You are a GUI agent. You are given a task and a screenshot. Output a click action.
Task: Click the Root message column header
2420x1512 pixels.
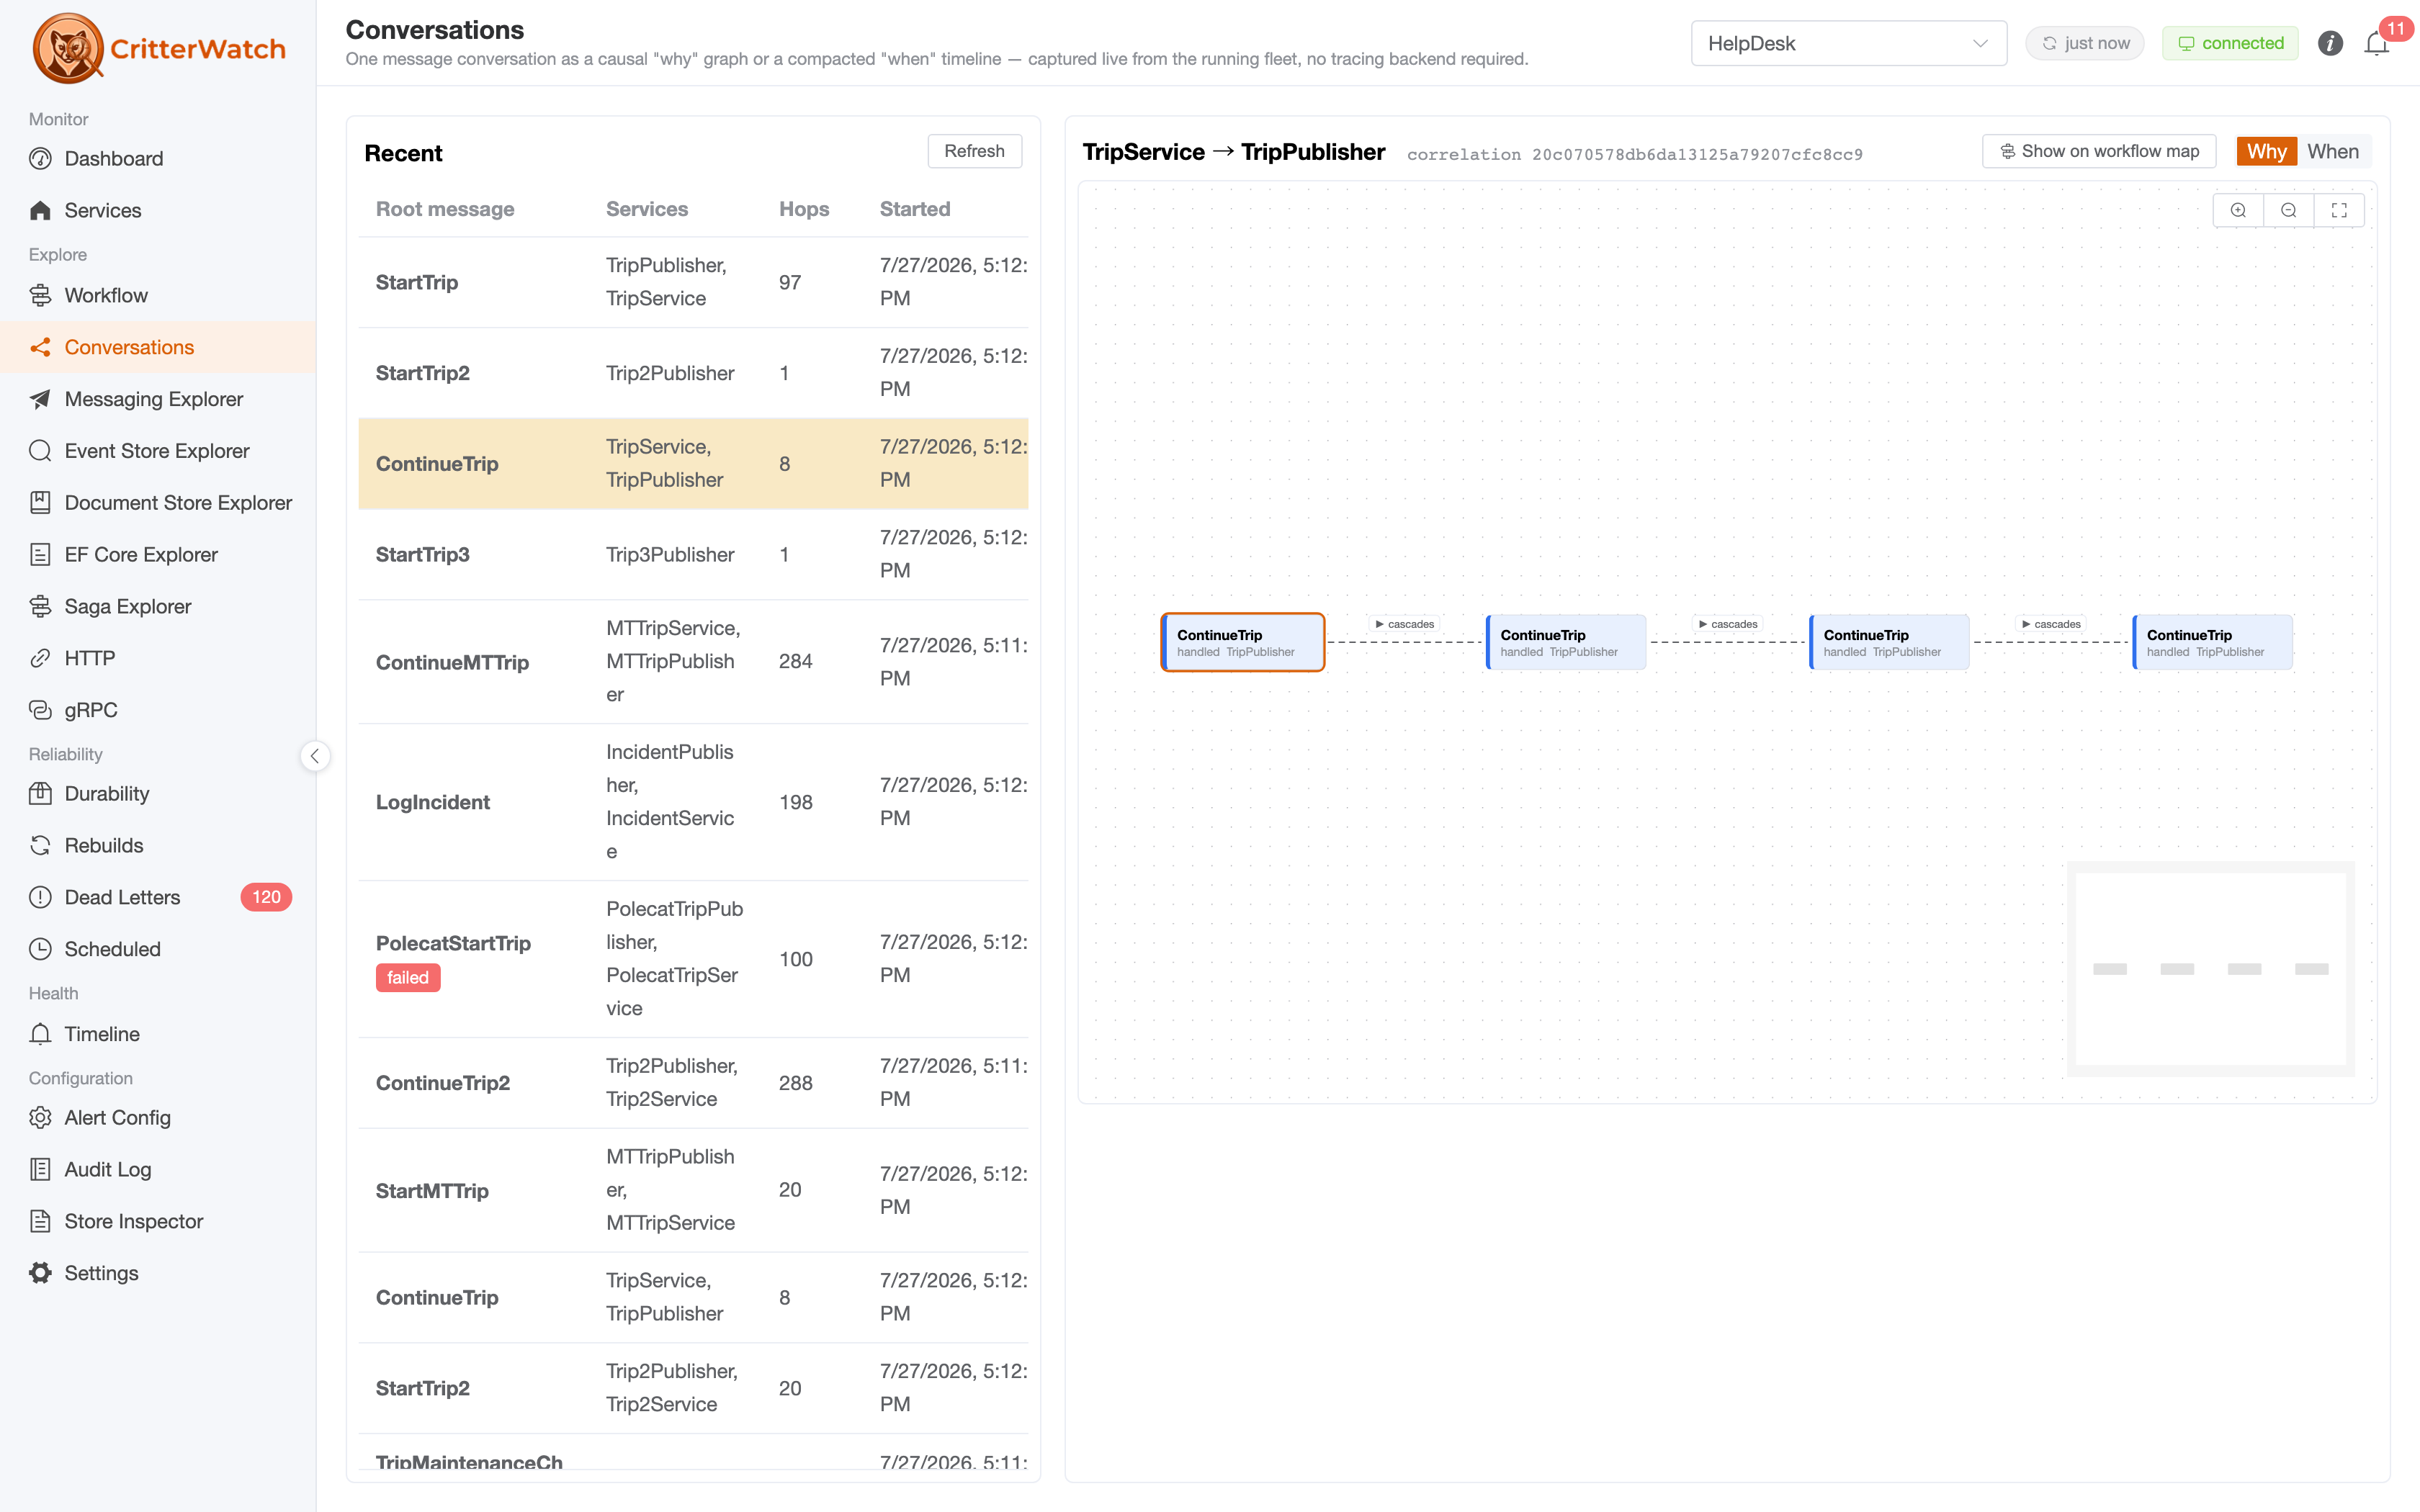coord(445,209)
